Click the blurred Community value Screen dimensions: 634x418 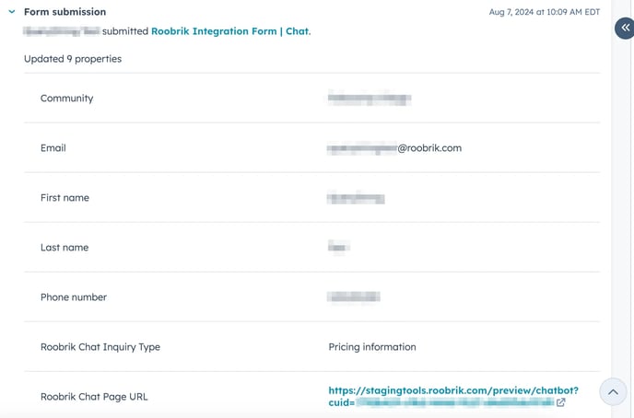point(370,99)
